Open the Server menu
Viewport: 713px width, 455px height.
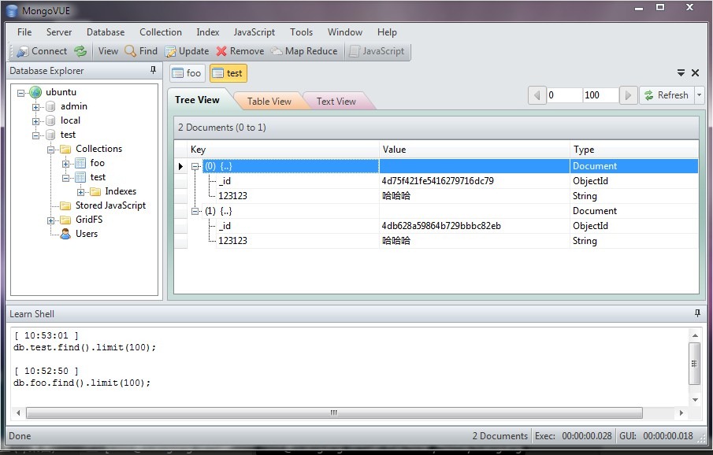click(x=59, y=32)
